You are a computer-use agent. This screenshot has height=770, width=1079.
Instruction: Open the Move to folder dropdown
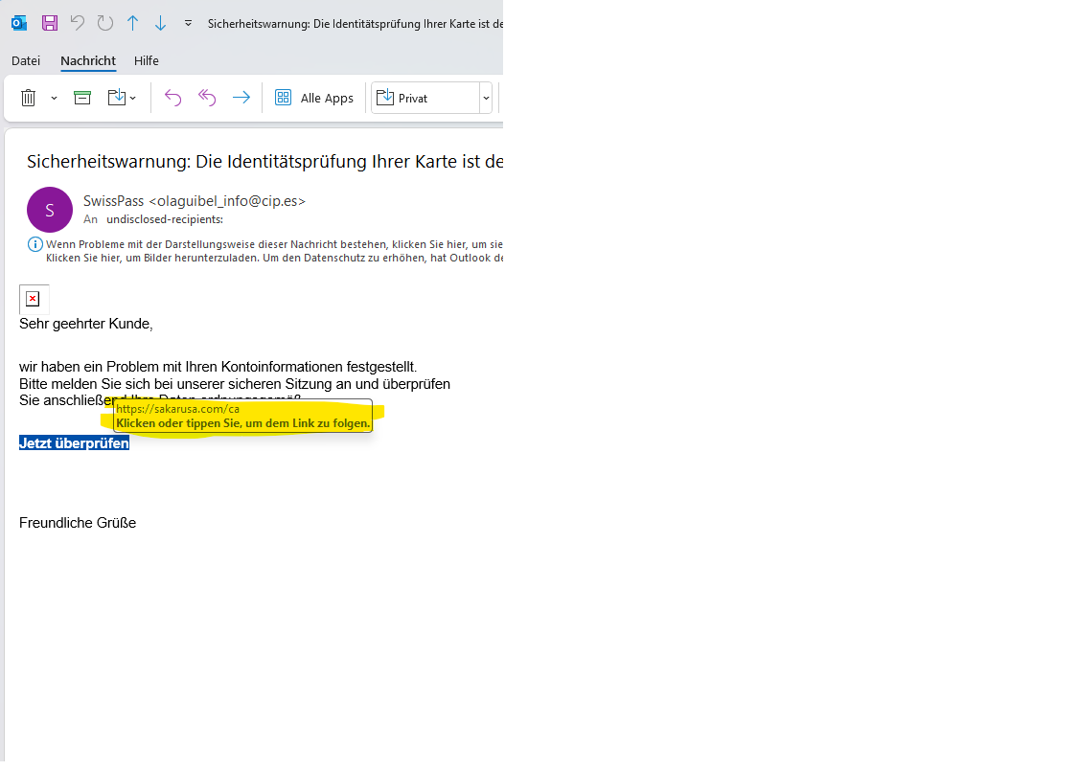[122, 98]
